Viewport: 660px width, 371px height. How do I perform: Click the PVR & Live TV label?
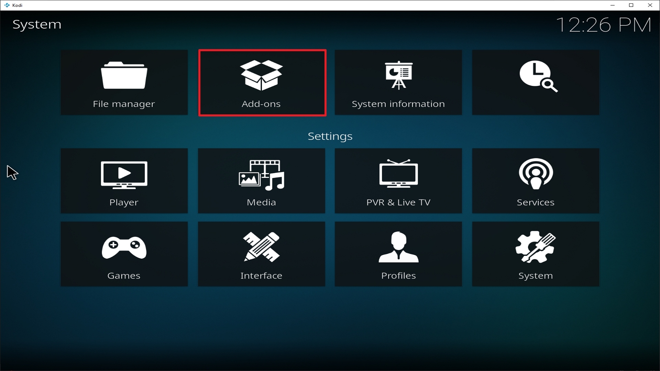point(398,202)
